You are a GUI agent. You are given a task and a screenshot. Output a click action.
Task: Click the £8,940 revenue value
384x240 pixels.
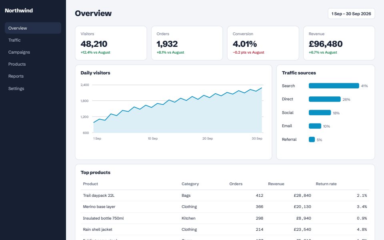(304, 218)
